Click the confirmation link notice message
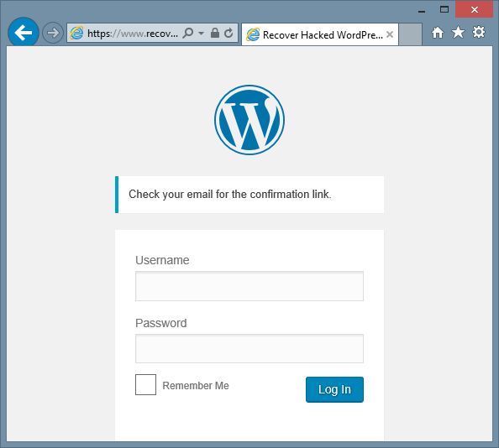 pos(230,194)
